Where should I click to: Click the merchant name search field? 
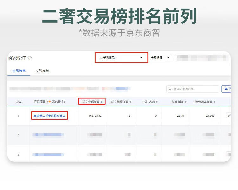tap(194, 89)
